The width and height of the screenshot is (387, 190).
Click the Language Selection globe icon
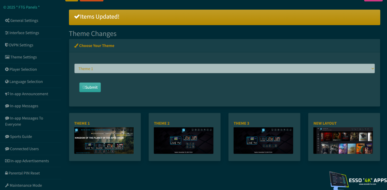(x=7, y=82)
